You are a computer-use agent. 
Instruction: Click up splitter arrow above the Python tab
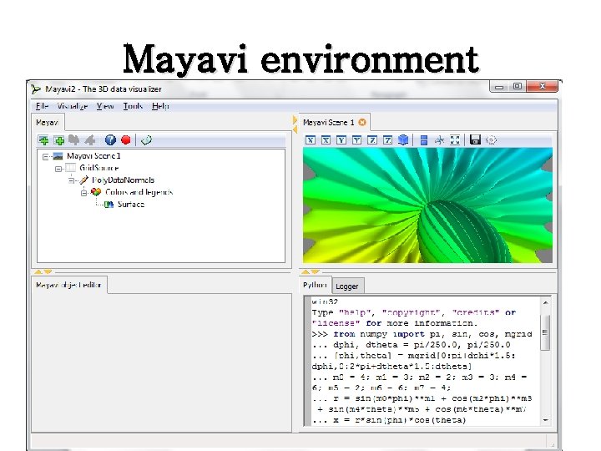(306, 271)
